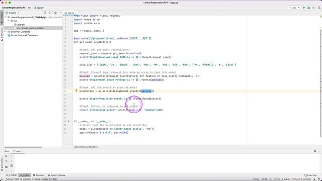Click the fold marker at line 29 gutter

point(73,110)
